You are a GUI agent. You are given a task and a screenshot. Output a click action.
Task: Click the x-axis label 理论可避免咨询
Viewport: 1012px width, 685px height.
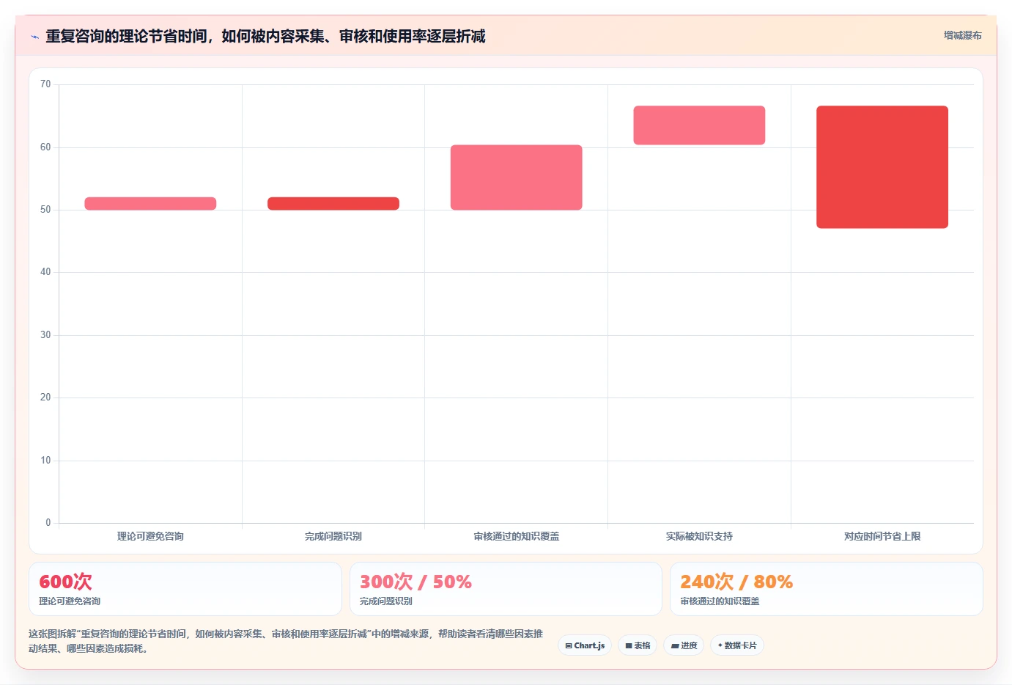tap(150, 536)
